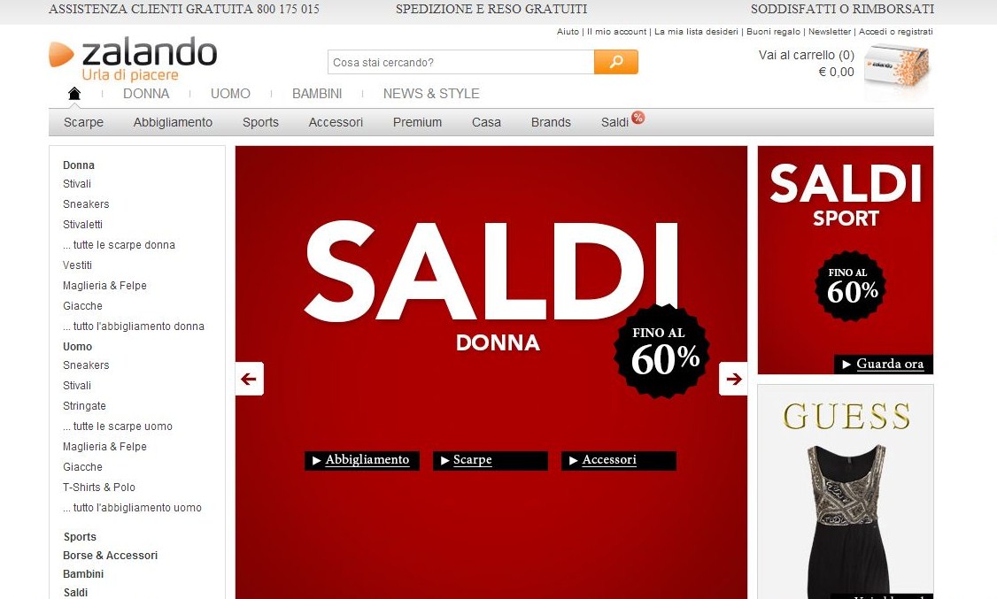This screenshot has width=997, height=599.
Task: Click the Accessori button on Saldi banner
Action: tap(618, 460)
